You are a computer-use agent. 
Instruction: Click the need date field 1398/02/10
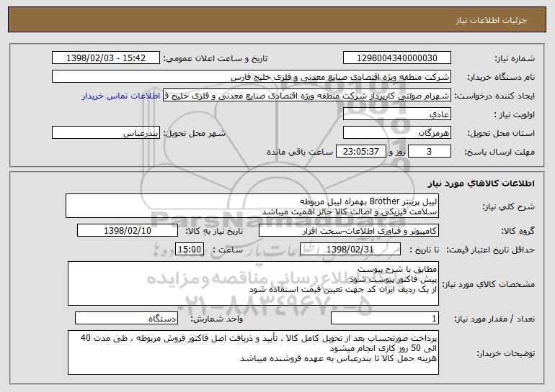[128, 231]
